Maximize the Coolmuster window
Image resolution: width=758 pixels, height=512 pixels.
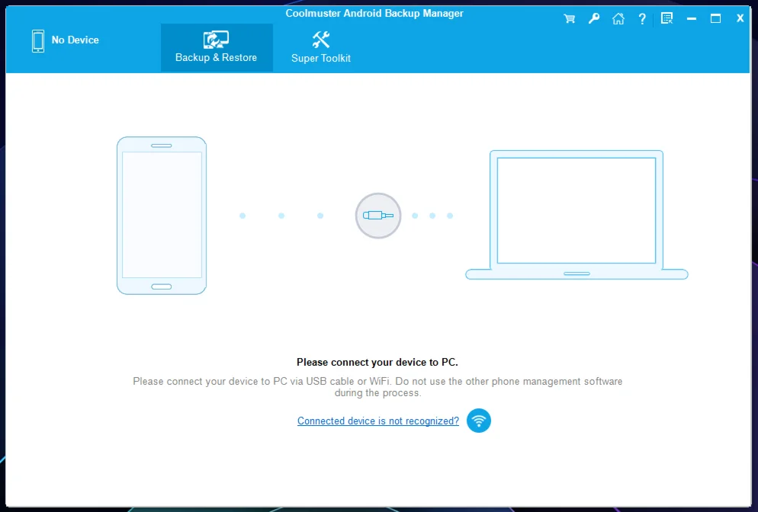[x=715, y=19]
